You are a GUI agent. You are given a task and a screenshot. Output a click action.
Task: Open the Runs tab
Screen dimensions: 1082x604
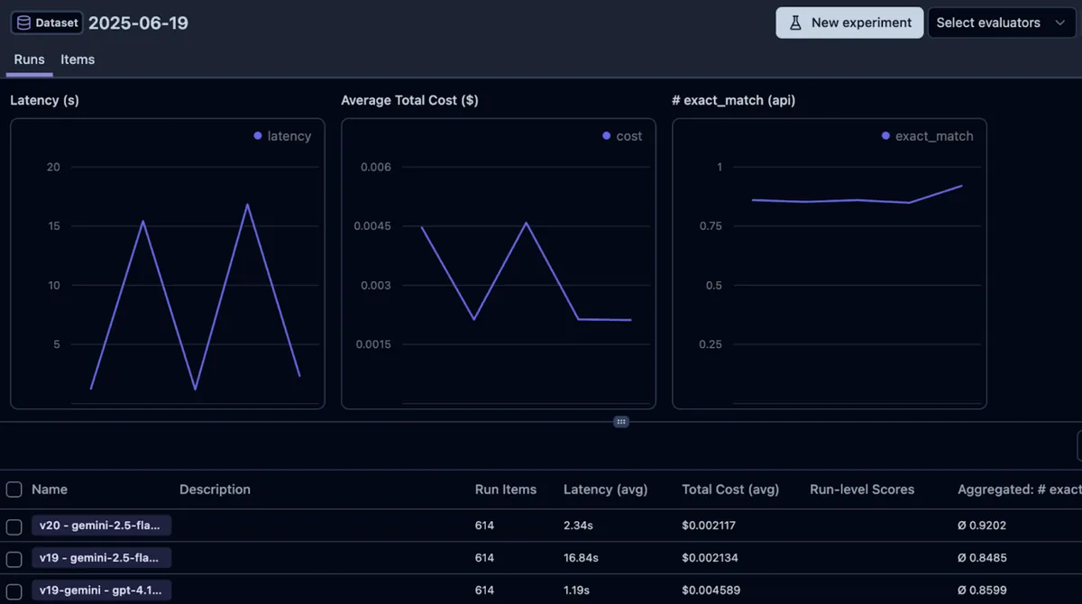click(29, 59)
